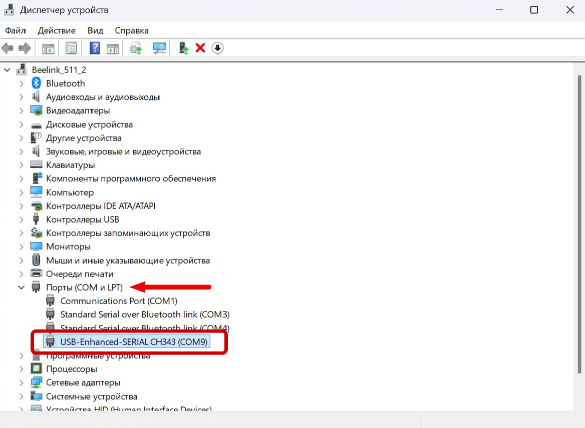
Task: Expand the Процессоры category
Action: tap(22, 369)
